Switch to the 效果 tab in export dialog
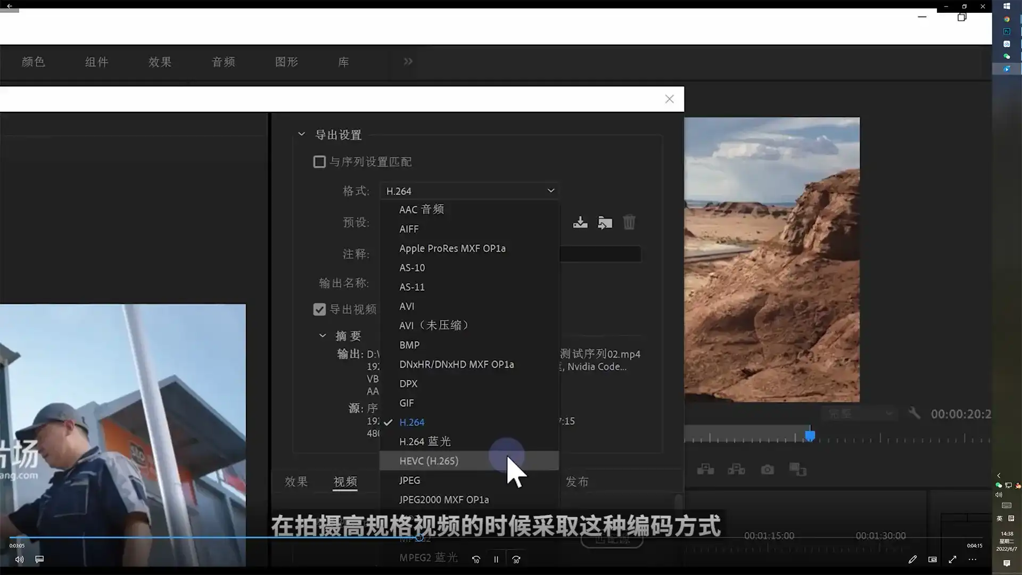The width and height of the screenshot is (1022, 575). tap(296, 481)
